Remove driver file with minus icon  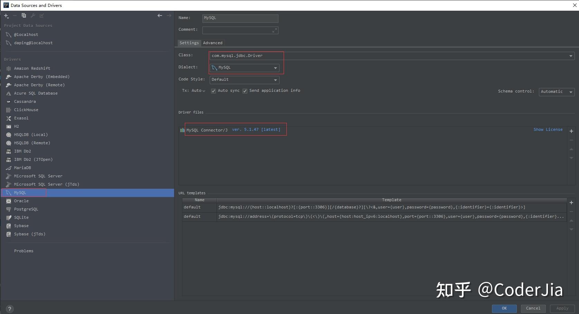tap(571, 140)
